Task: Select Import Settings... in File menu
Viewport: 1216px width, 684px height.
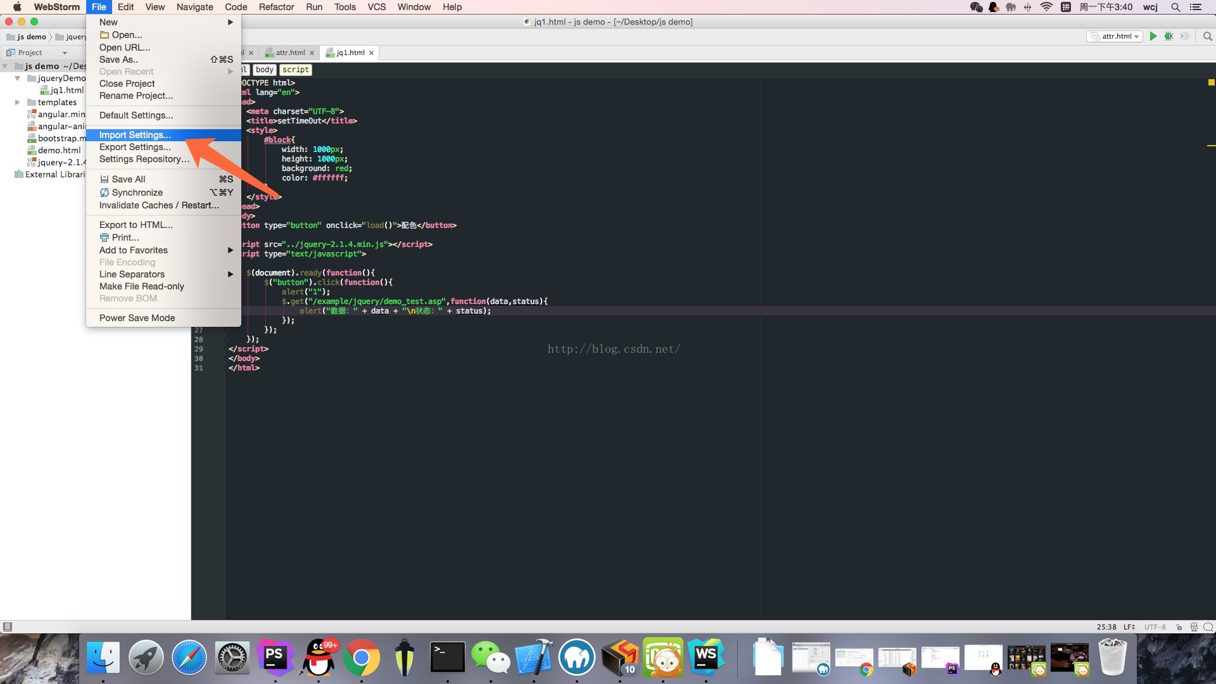Action: tap(134, 135)
